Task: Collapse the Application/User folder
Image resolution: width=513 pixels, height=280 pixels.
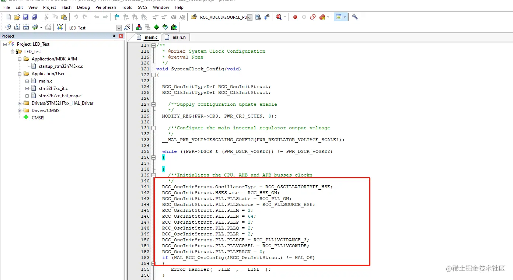Action: point(20,74)
